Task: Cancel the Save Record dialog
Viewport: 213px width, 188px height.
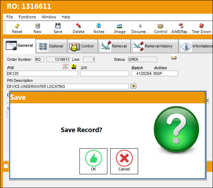Action: click(124, 161)
